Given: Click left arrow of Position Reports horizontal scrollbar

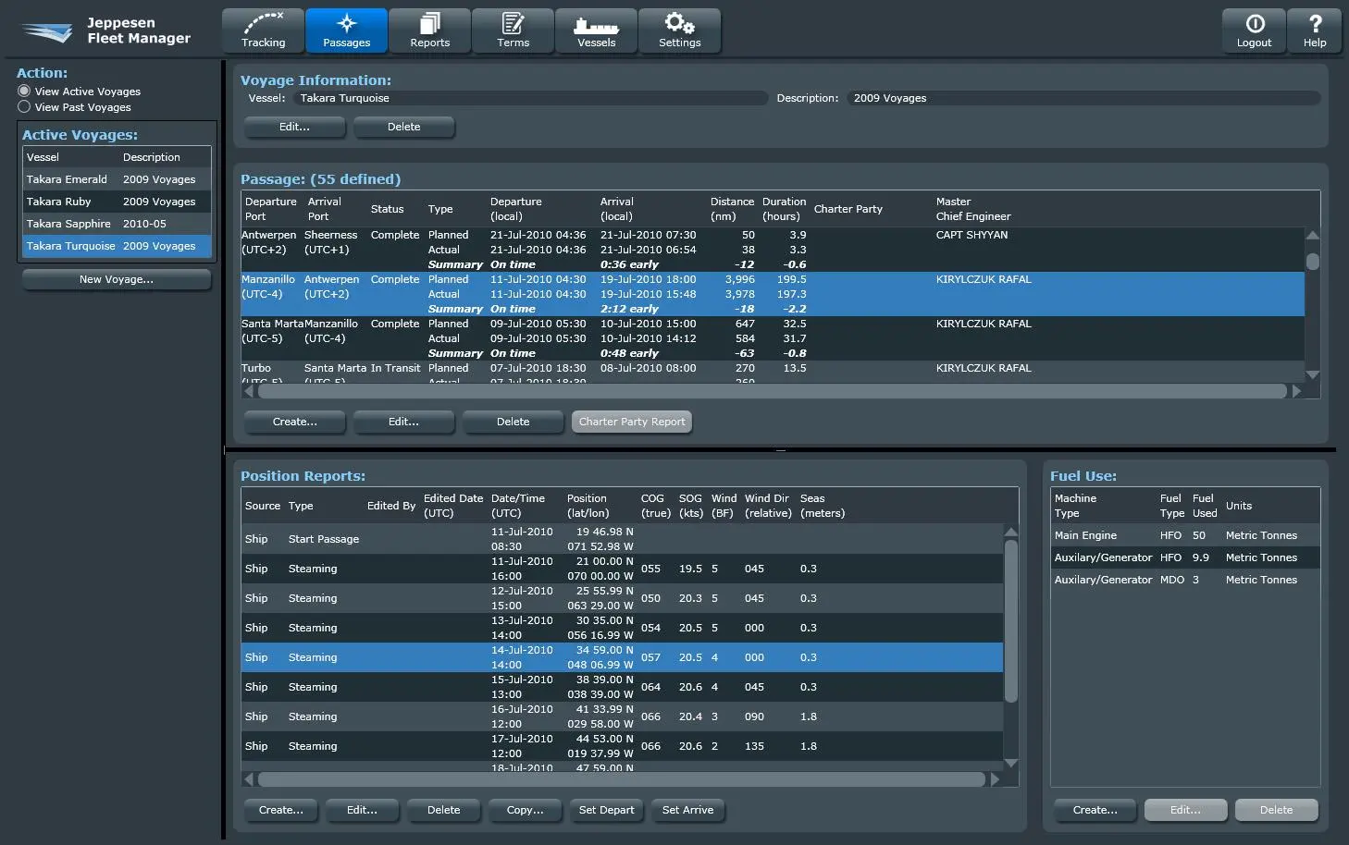Looking at the screenshot, I should click(x=248, y=779).
